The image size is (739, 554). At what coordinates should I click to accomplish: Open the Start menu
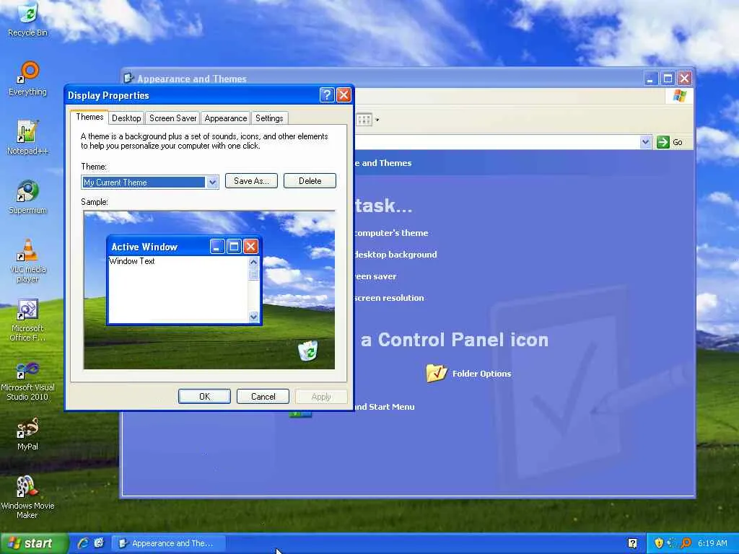tap(33, 543)
